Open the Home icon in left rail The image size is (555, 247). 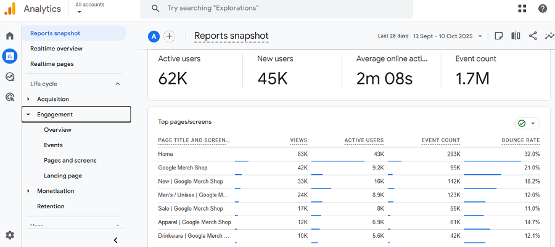pos(10,36)
